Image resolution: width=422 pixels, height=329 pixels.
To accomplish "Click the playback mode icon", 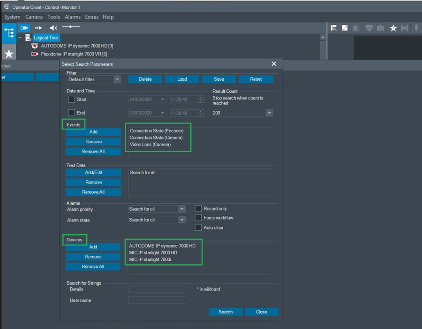I will 38,28.
